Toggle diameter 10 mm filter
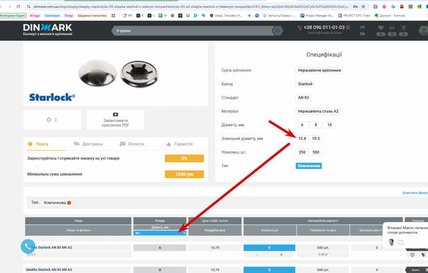This screenshot has height=273, width=428. click(329, 125)
